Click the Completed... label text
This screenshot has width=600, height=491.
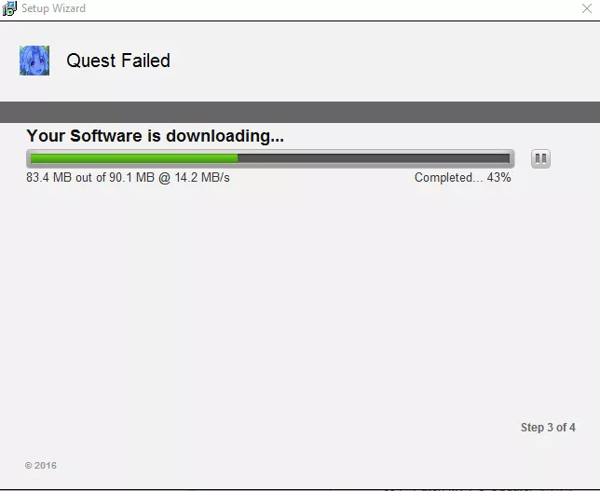(448, 178)
